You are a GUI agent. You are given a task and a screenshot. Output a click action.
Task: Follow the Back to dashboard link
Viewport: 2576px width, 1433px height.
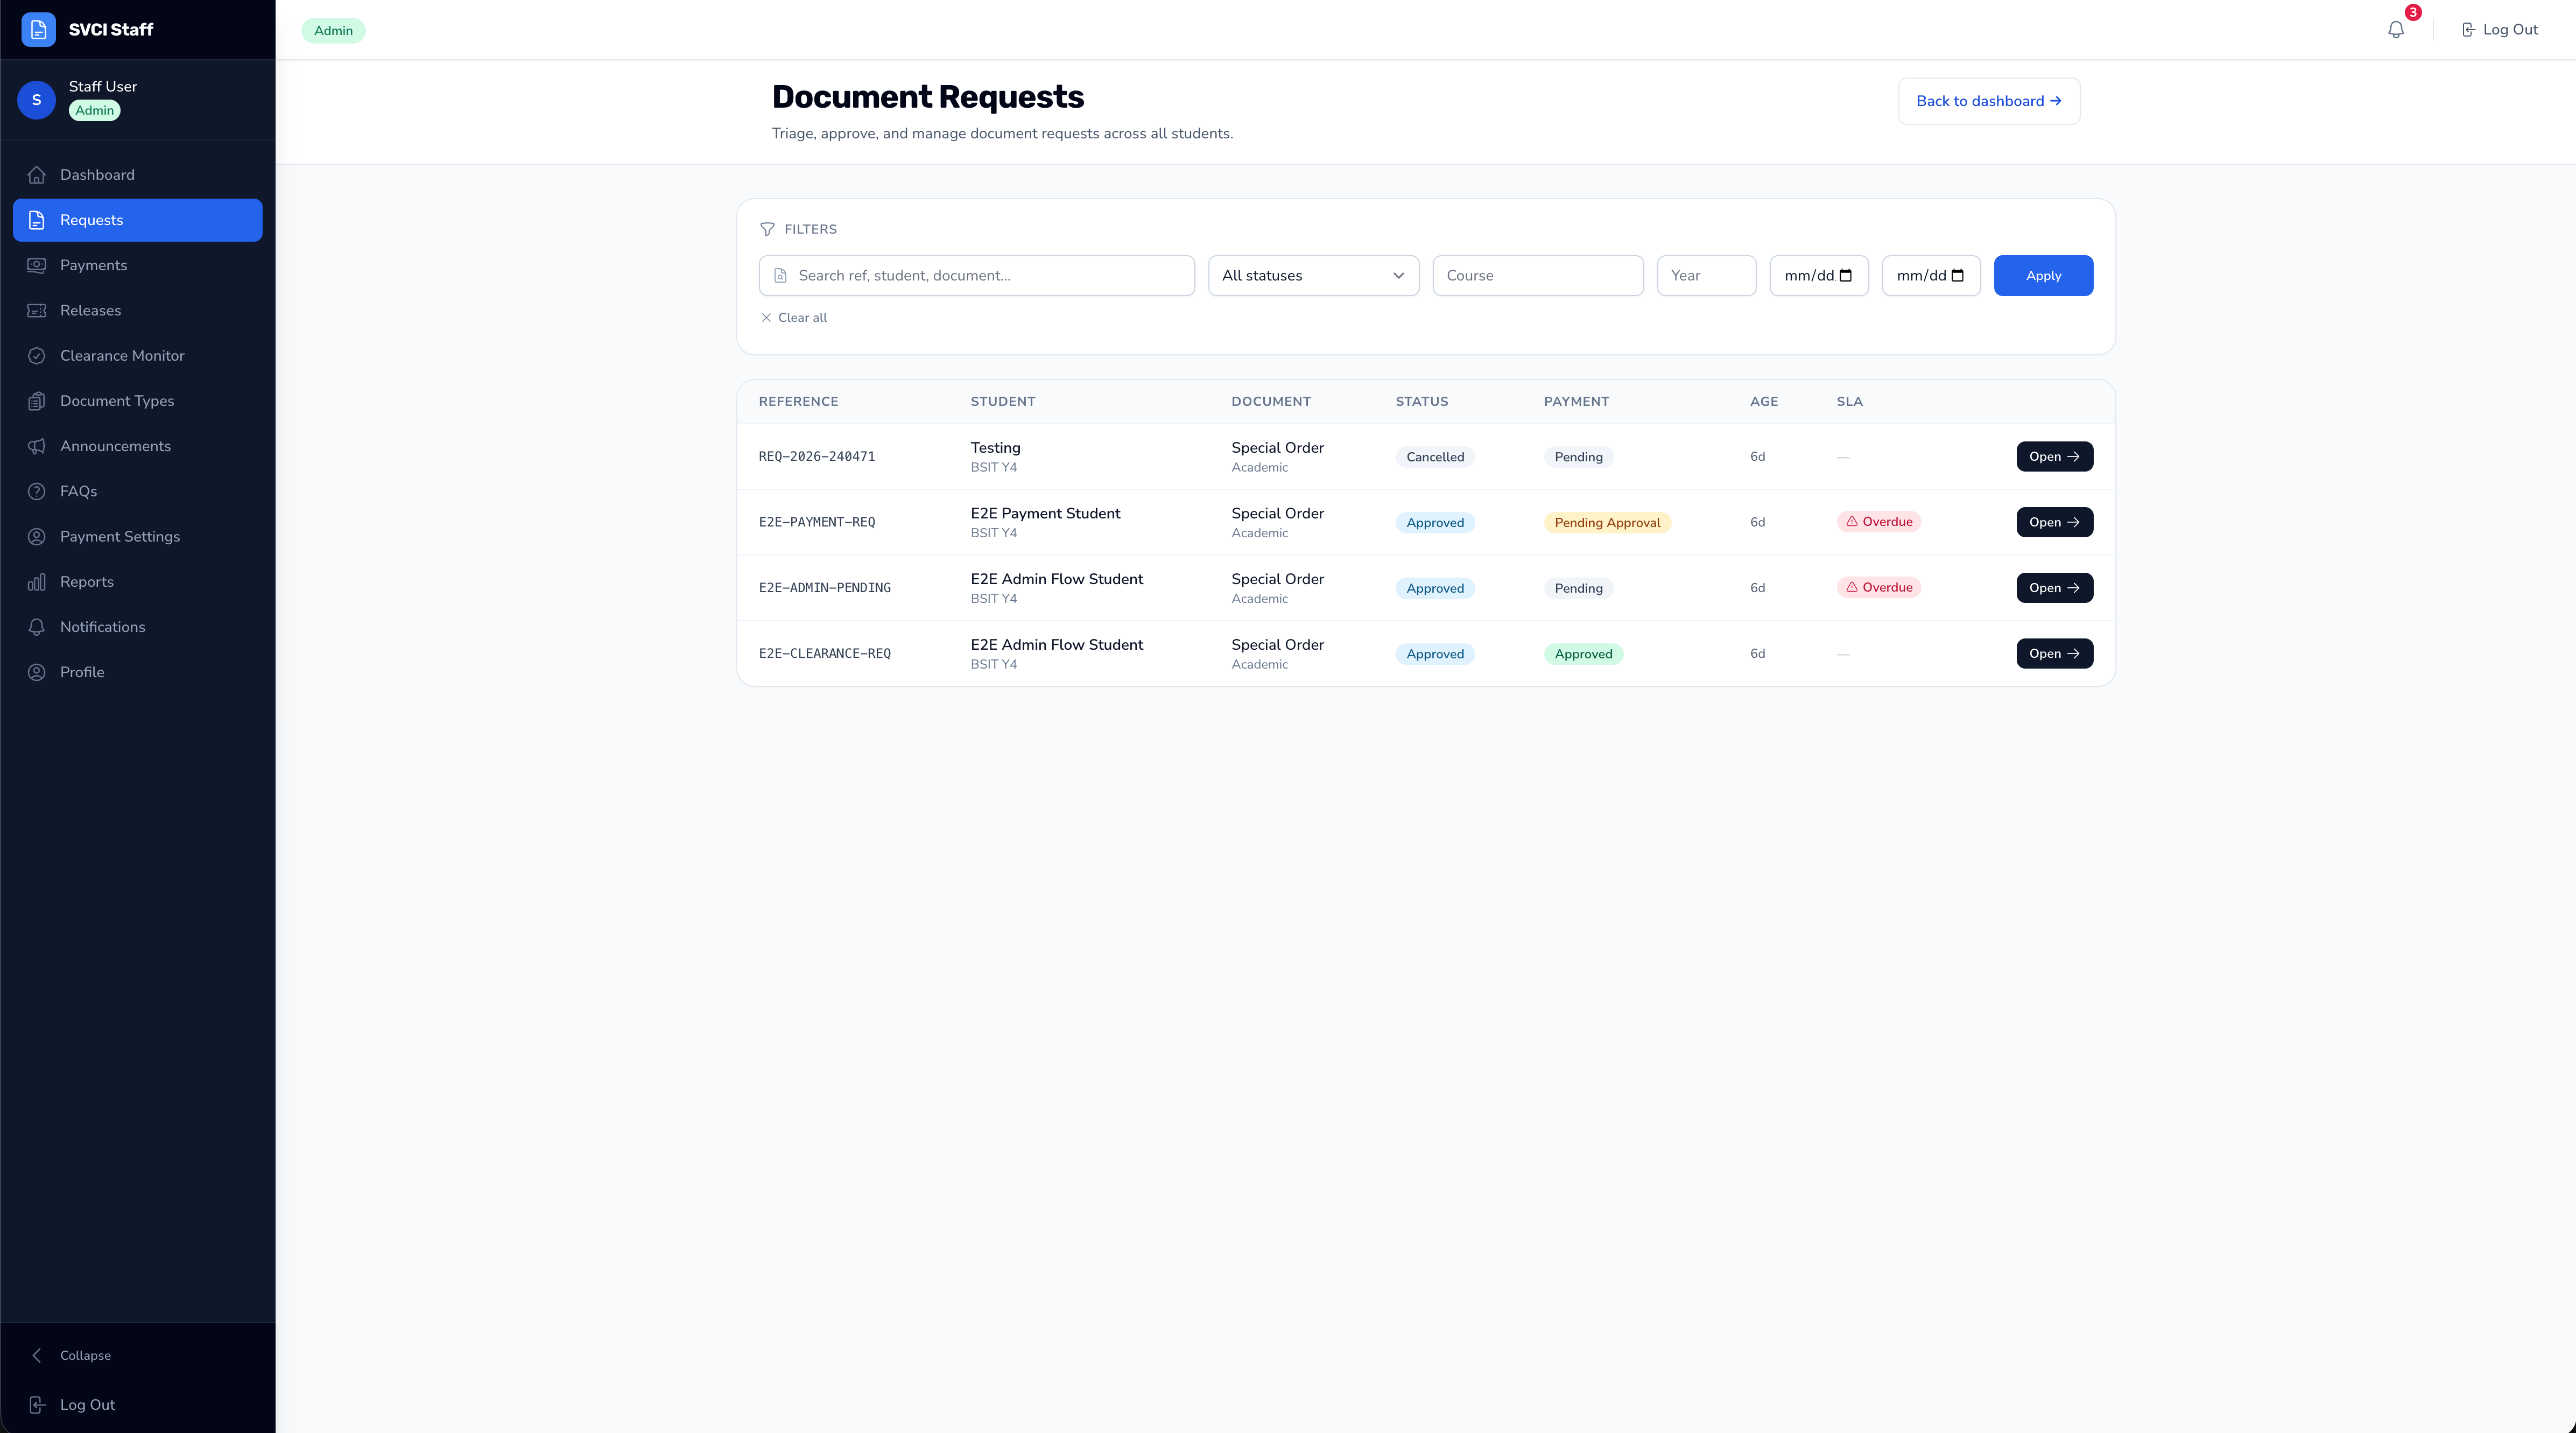click(x=1989, y=101)
